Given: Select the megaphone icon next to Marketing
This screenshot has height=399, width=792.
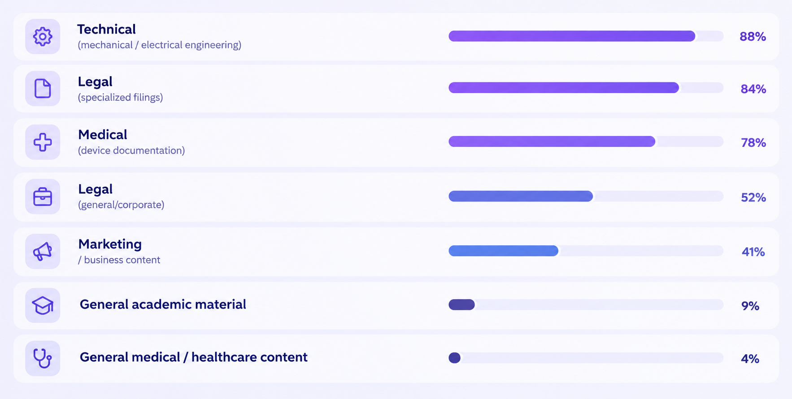Looking at the screenshot, I should click(43, 251).
